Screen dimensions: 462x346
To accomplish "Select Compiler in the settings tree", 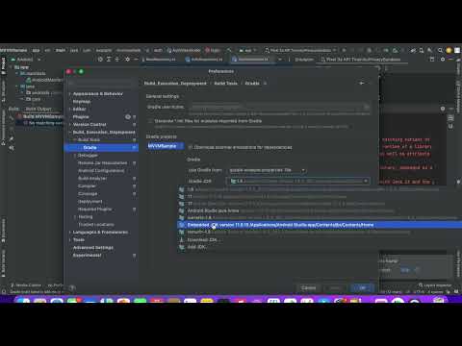I will [87, 186].
